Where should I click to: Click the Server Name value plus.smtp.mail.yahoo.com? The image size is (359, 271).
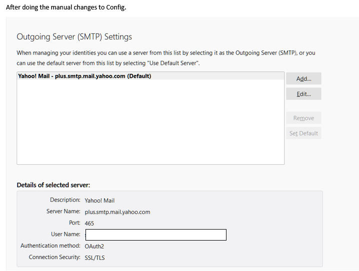pyautogui.click(x=117, y=212)
